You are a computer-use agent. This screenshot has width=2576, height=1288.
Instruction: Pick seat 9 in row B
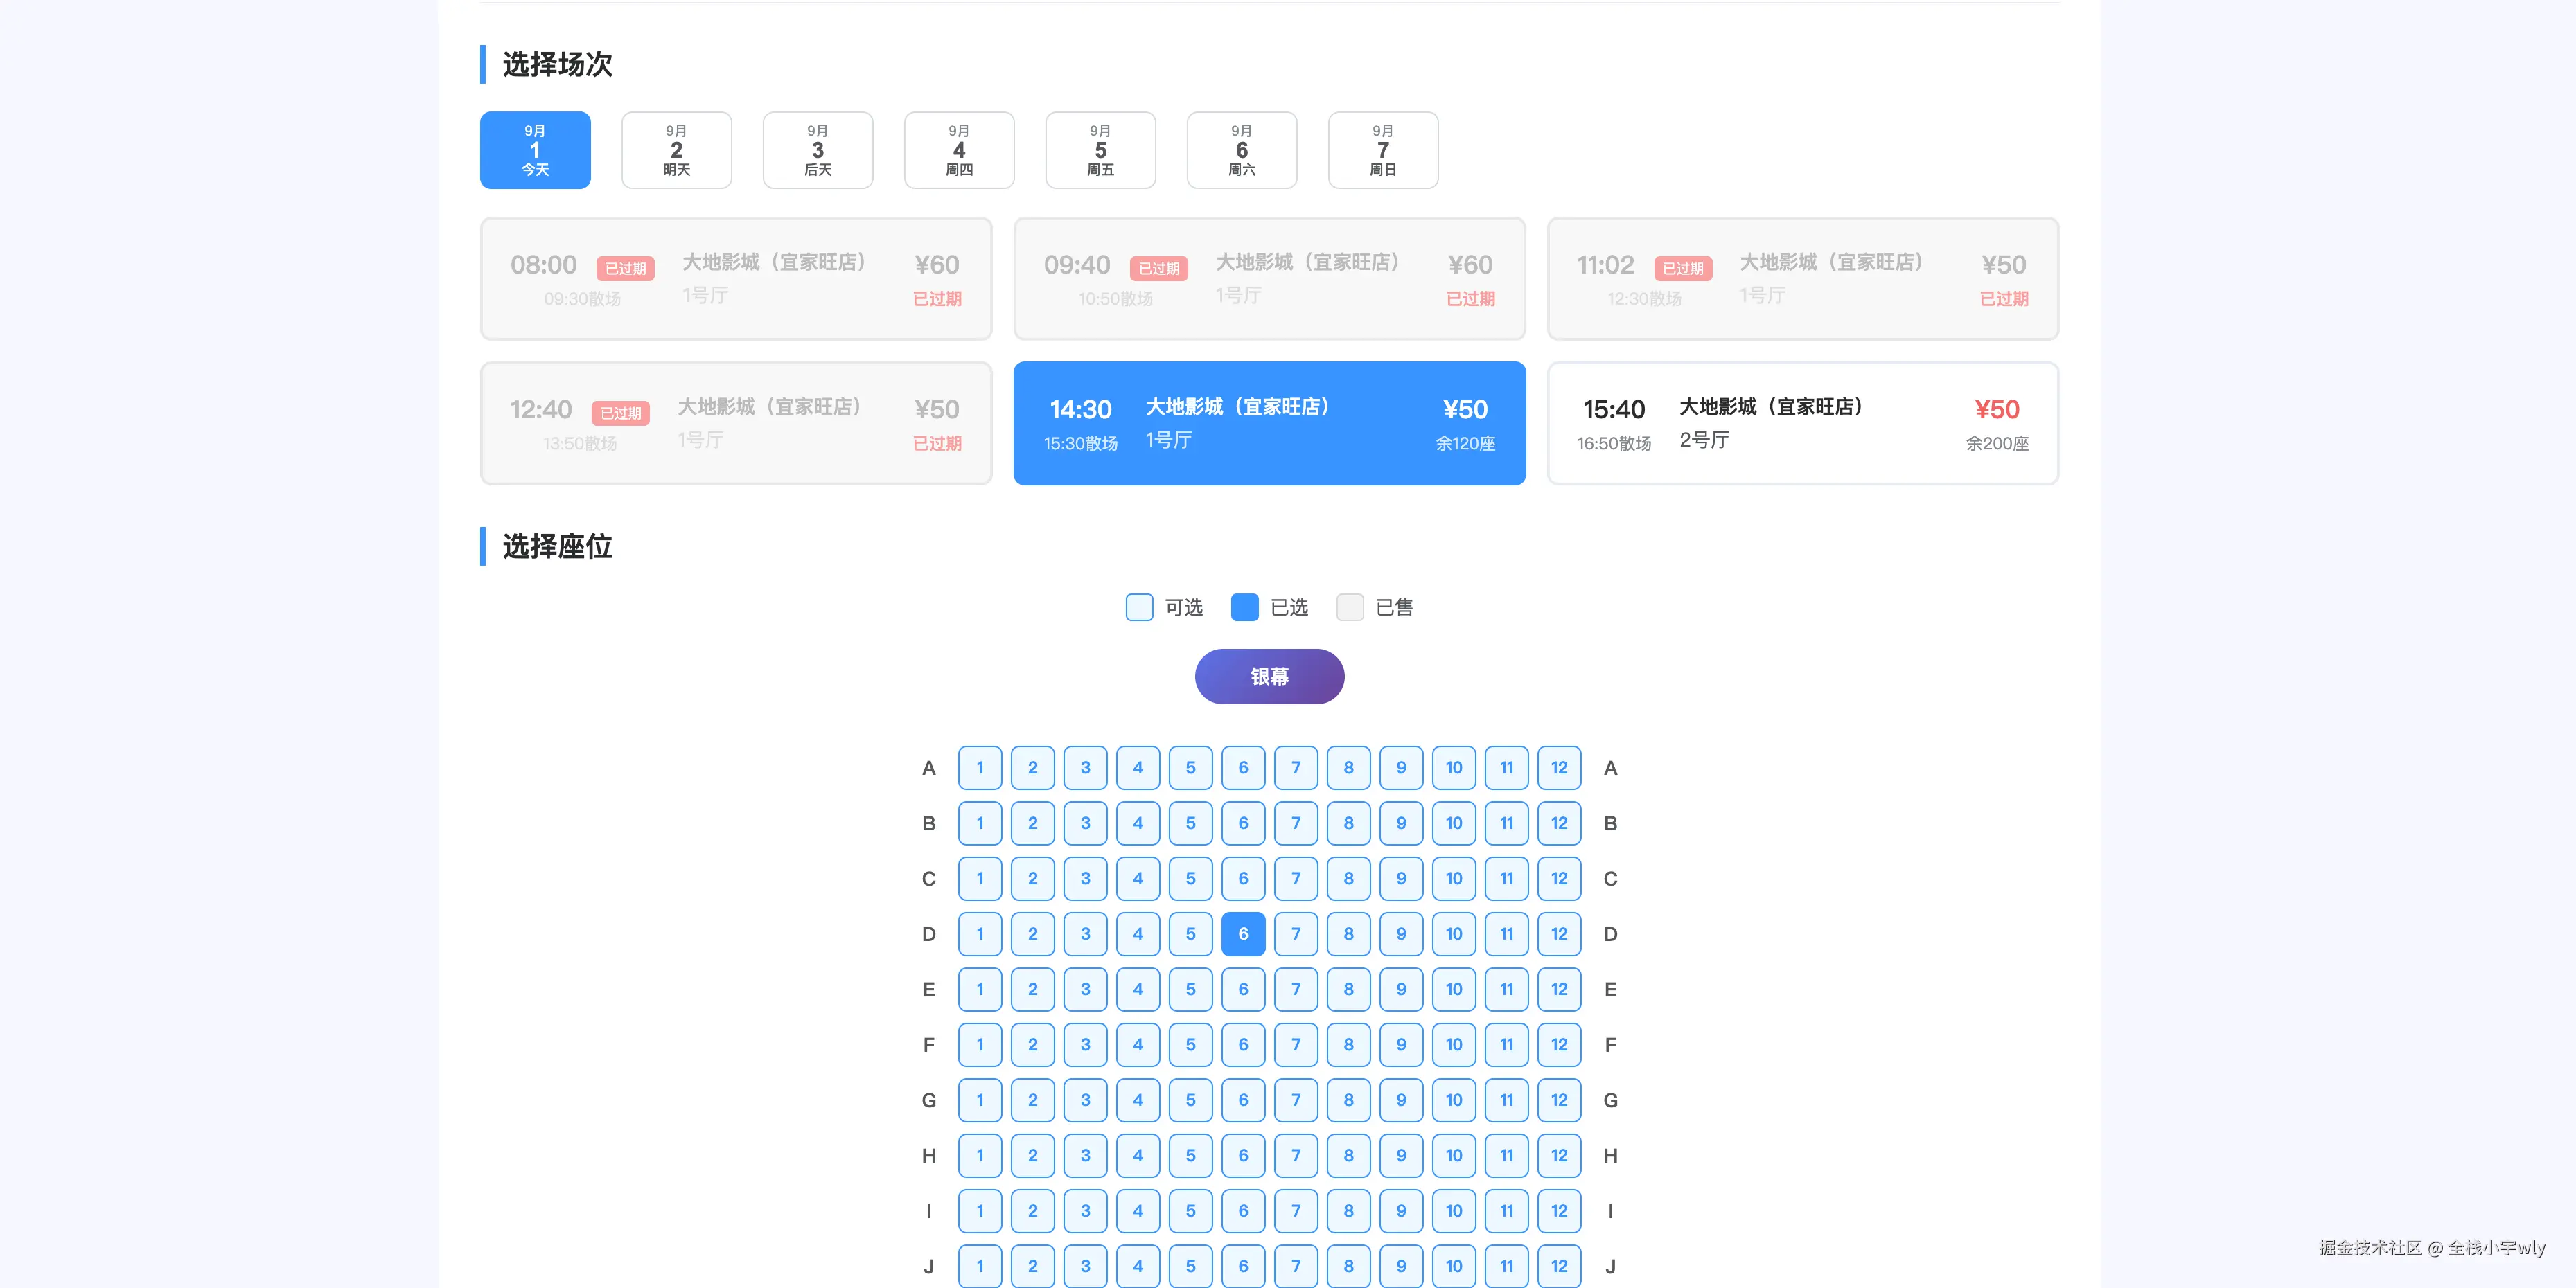[x=1401, y=823]
